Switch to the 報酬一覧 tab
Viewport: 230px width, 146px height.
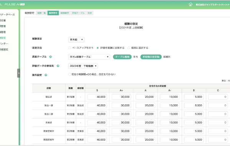pos(41,13)
